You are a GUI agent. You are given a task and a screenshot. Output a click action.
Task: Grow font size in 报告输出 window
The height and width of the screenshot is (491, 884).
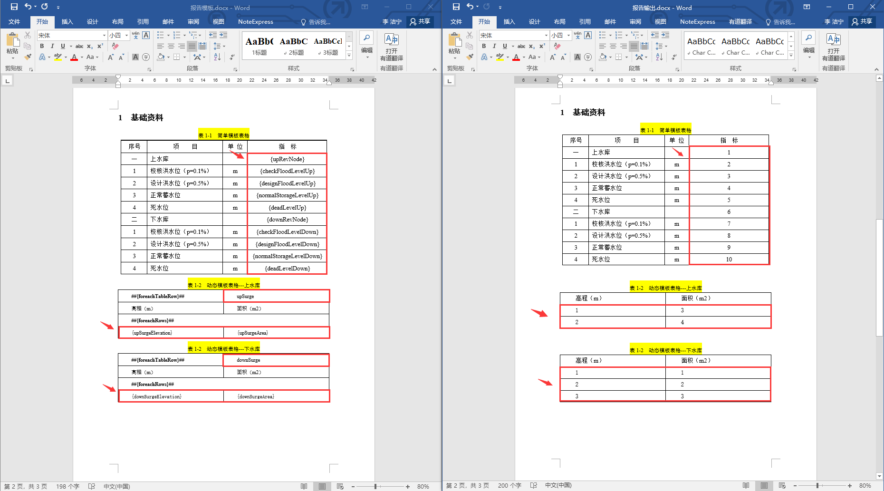pyautogui.click(x=553, y=57)
